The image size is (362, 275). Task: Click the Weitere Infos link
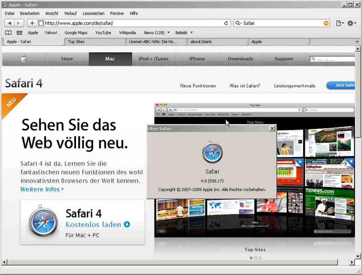(x=42, y=189)
